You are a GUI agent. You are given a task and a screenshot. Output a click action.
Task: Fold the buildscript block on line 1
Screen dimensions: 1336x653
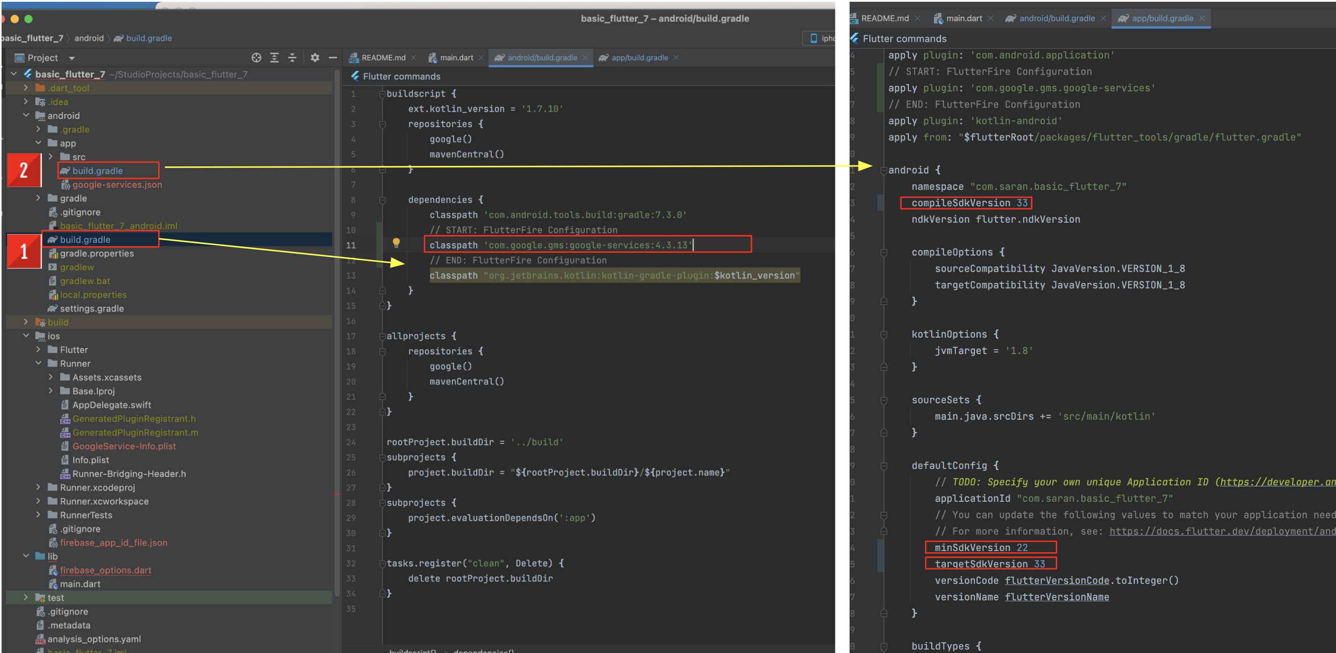pyautogui.click(x=382, y=94)
